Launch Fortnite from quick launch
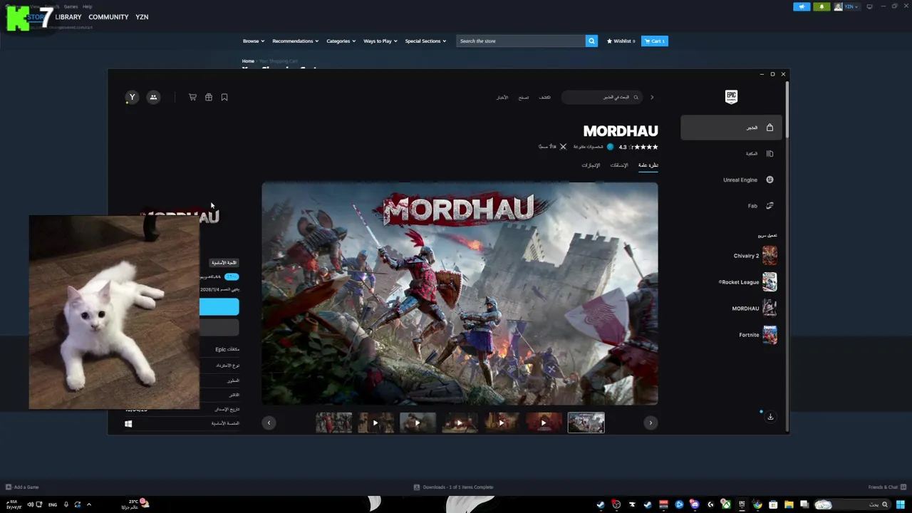 click(757, 335)
